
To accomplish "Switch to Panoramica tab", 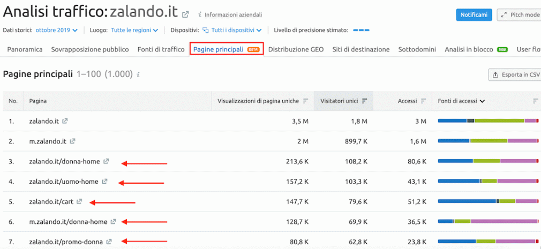I will pyautogui.click(x=25, y=49).
